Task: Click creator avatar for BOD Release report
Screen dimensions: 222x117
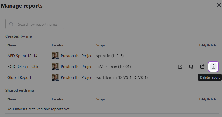Action: click(x=55, y=67)
